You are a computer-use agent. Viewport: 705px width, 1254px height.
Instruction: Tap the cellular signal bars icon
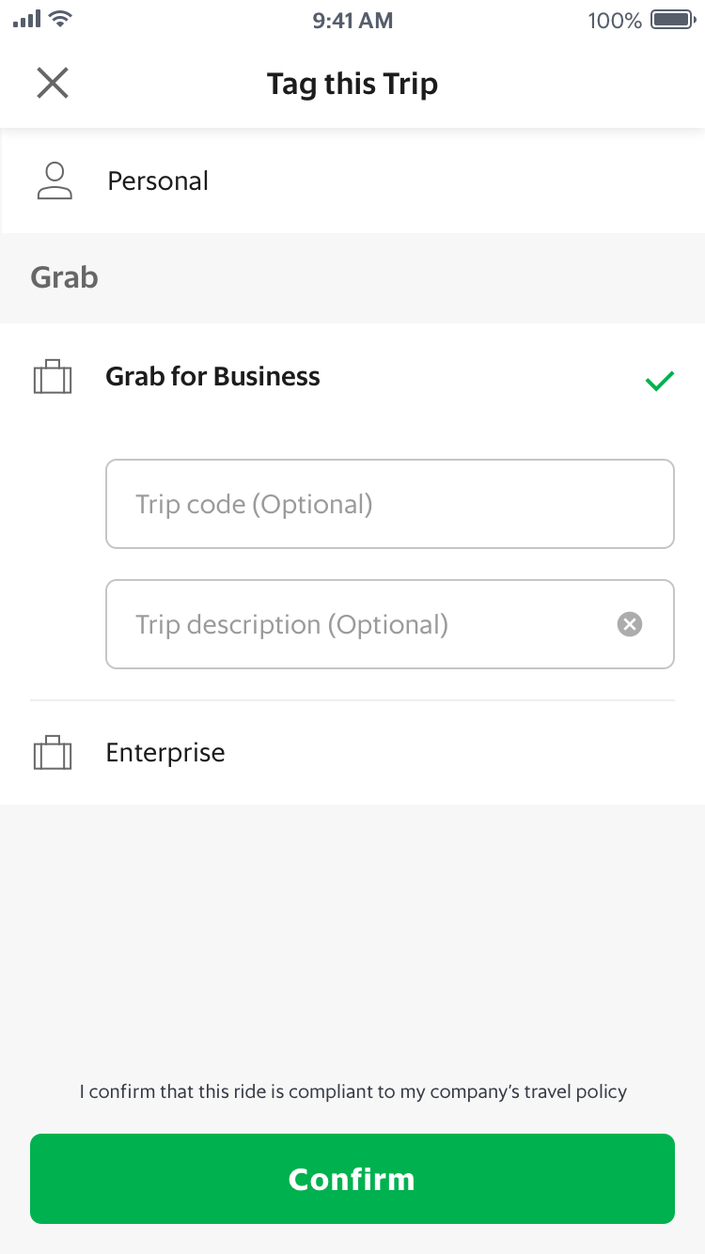[26, 19]
